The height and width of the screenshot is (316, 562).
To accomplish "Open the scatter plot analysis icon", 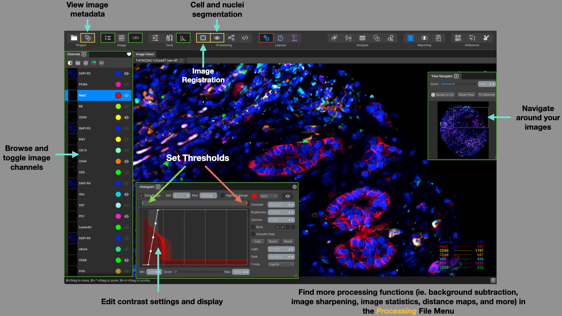I will [x=334, y=38].
